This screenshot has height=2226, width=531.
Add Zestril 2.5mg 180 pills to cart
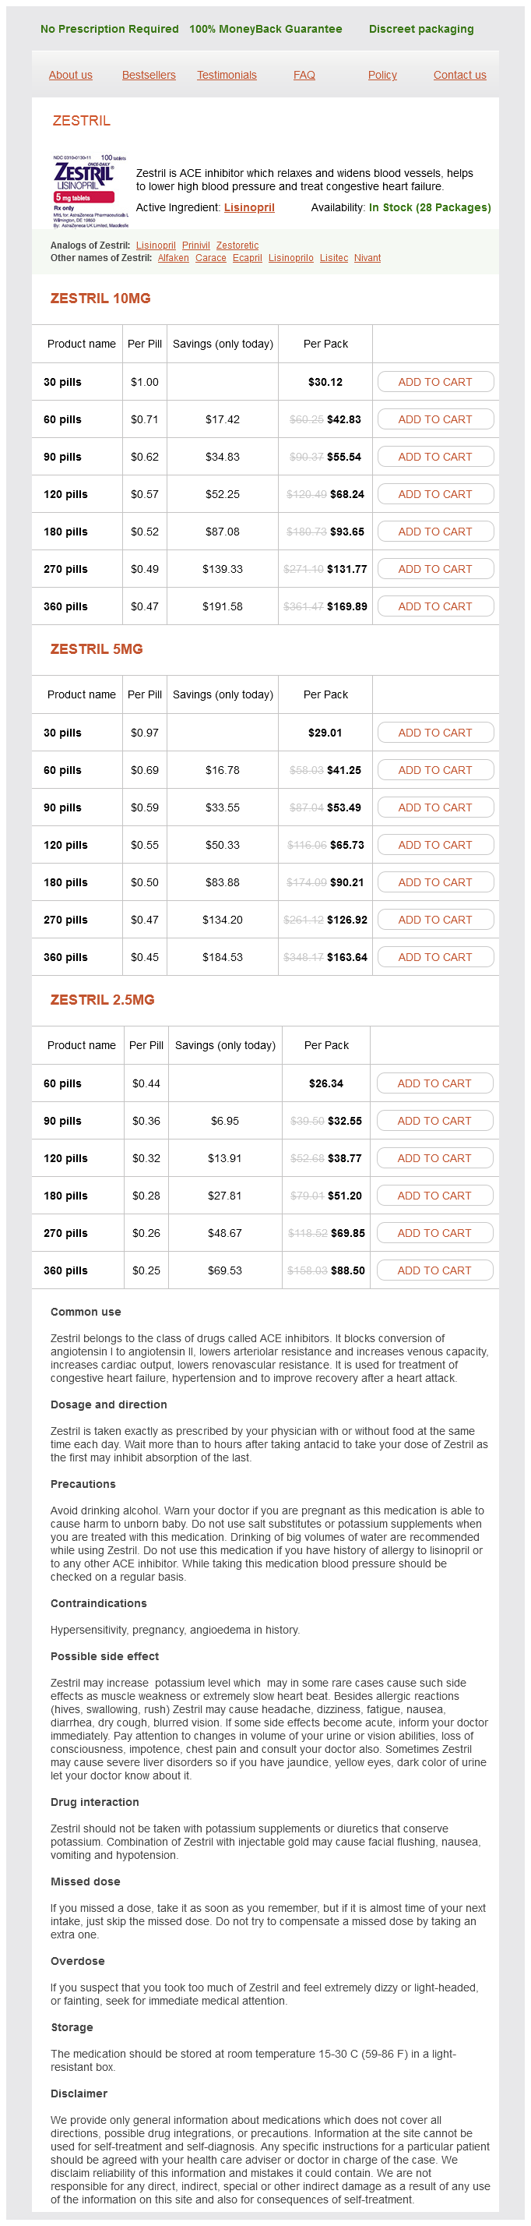click(434, 1195)
